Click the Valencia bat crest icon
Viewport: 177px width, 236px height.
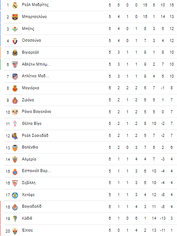pos(15,148)
